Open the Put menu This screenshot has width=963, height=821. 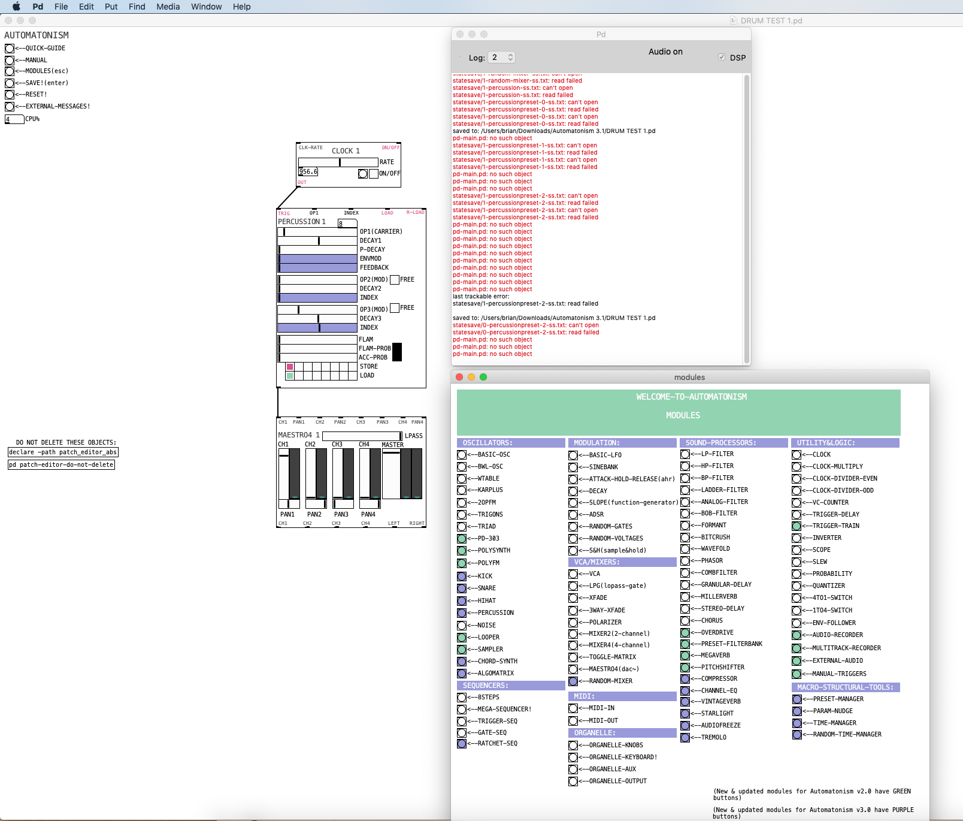coord(111,7)
